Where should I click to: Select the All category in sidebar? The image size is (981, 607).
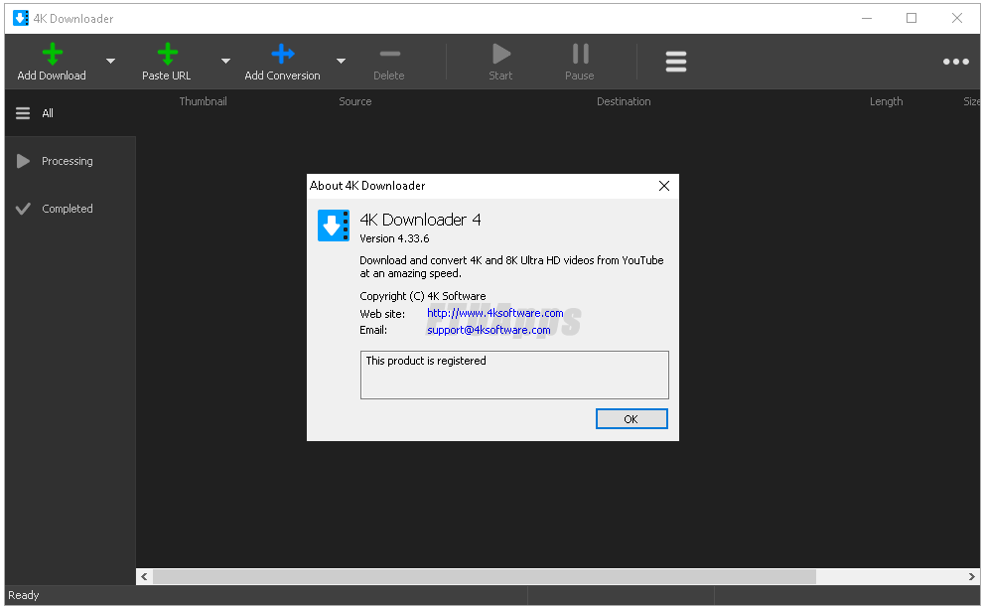coord(70,113)
